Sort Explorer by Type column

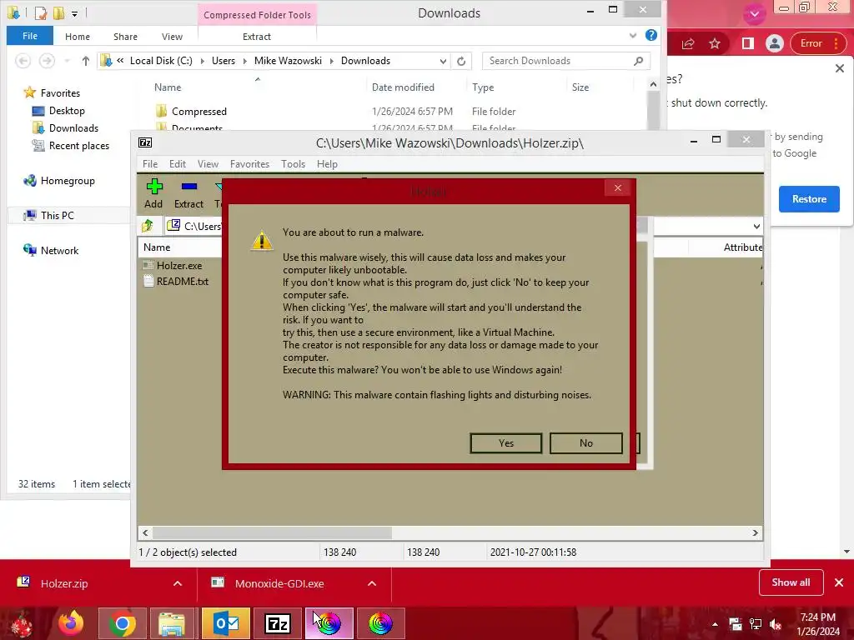click(483, 87)
